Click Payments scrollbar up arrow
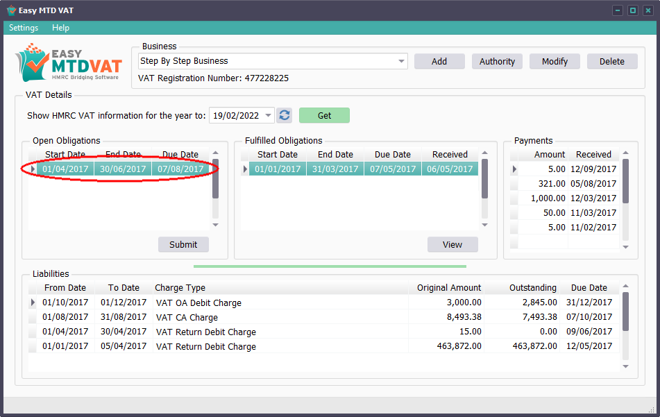Screen dimensions: 660x417 pyautogui.click(x=626, y=153)
